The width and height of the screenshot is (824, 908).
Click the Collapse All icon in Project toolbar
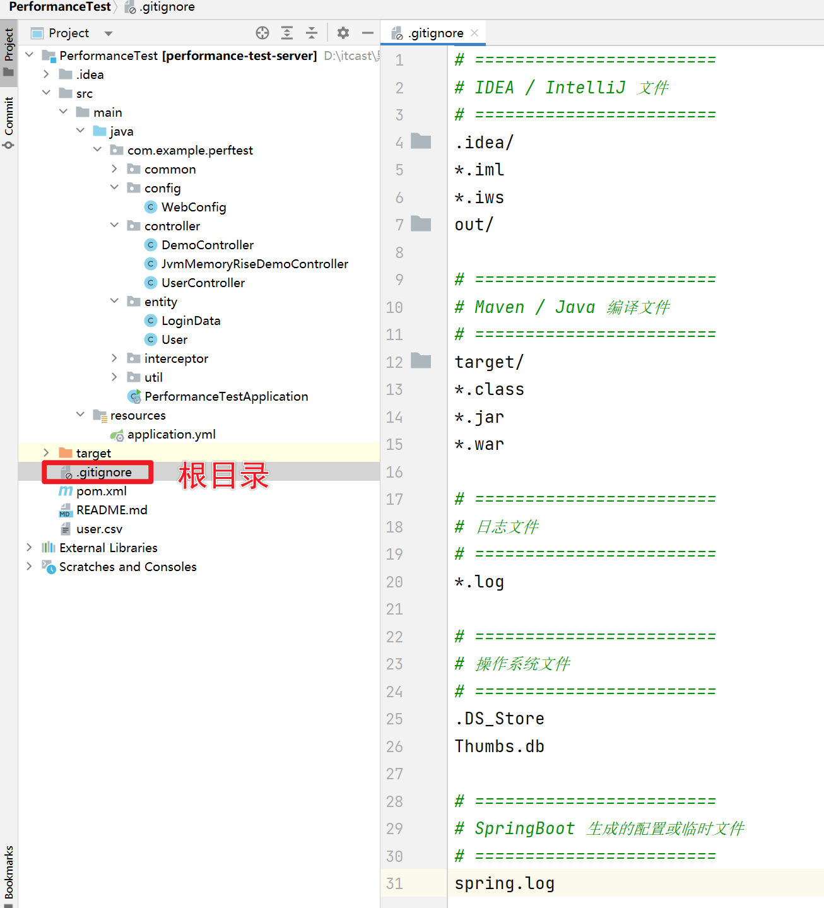coord(312,33)
